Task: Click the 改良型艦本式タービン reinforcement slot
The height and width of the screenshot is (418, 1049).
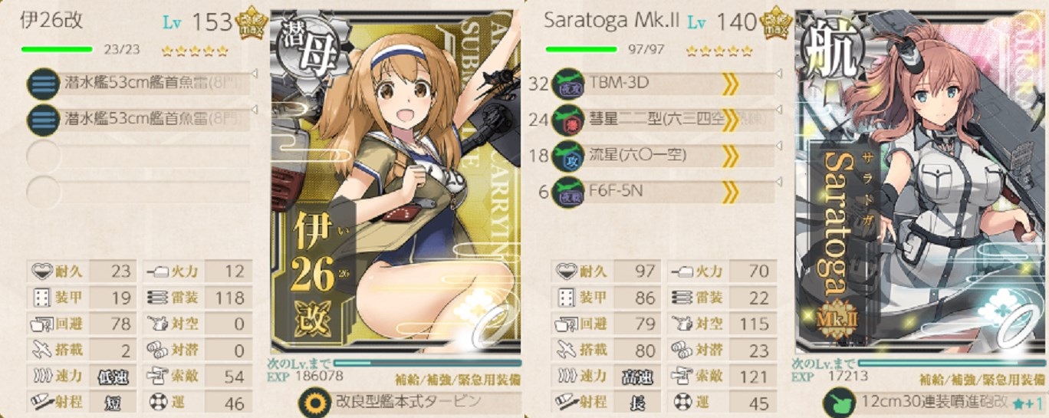Action: pos(399,401)
